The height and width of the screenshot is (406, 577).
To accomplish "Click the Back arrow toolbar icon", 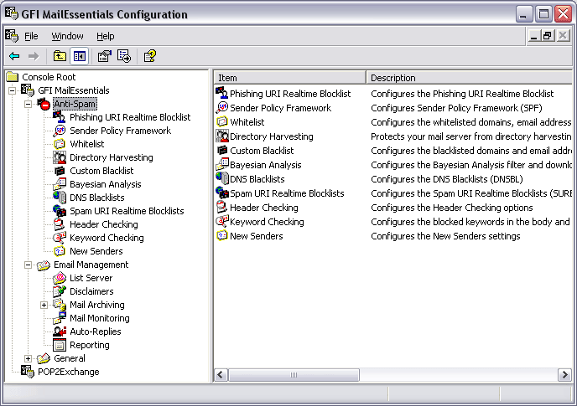I will coord(14,56).
